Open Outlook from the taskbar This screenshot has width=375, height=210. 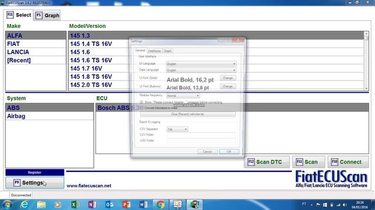click(110, 205)
